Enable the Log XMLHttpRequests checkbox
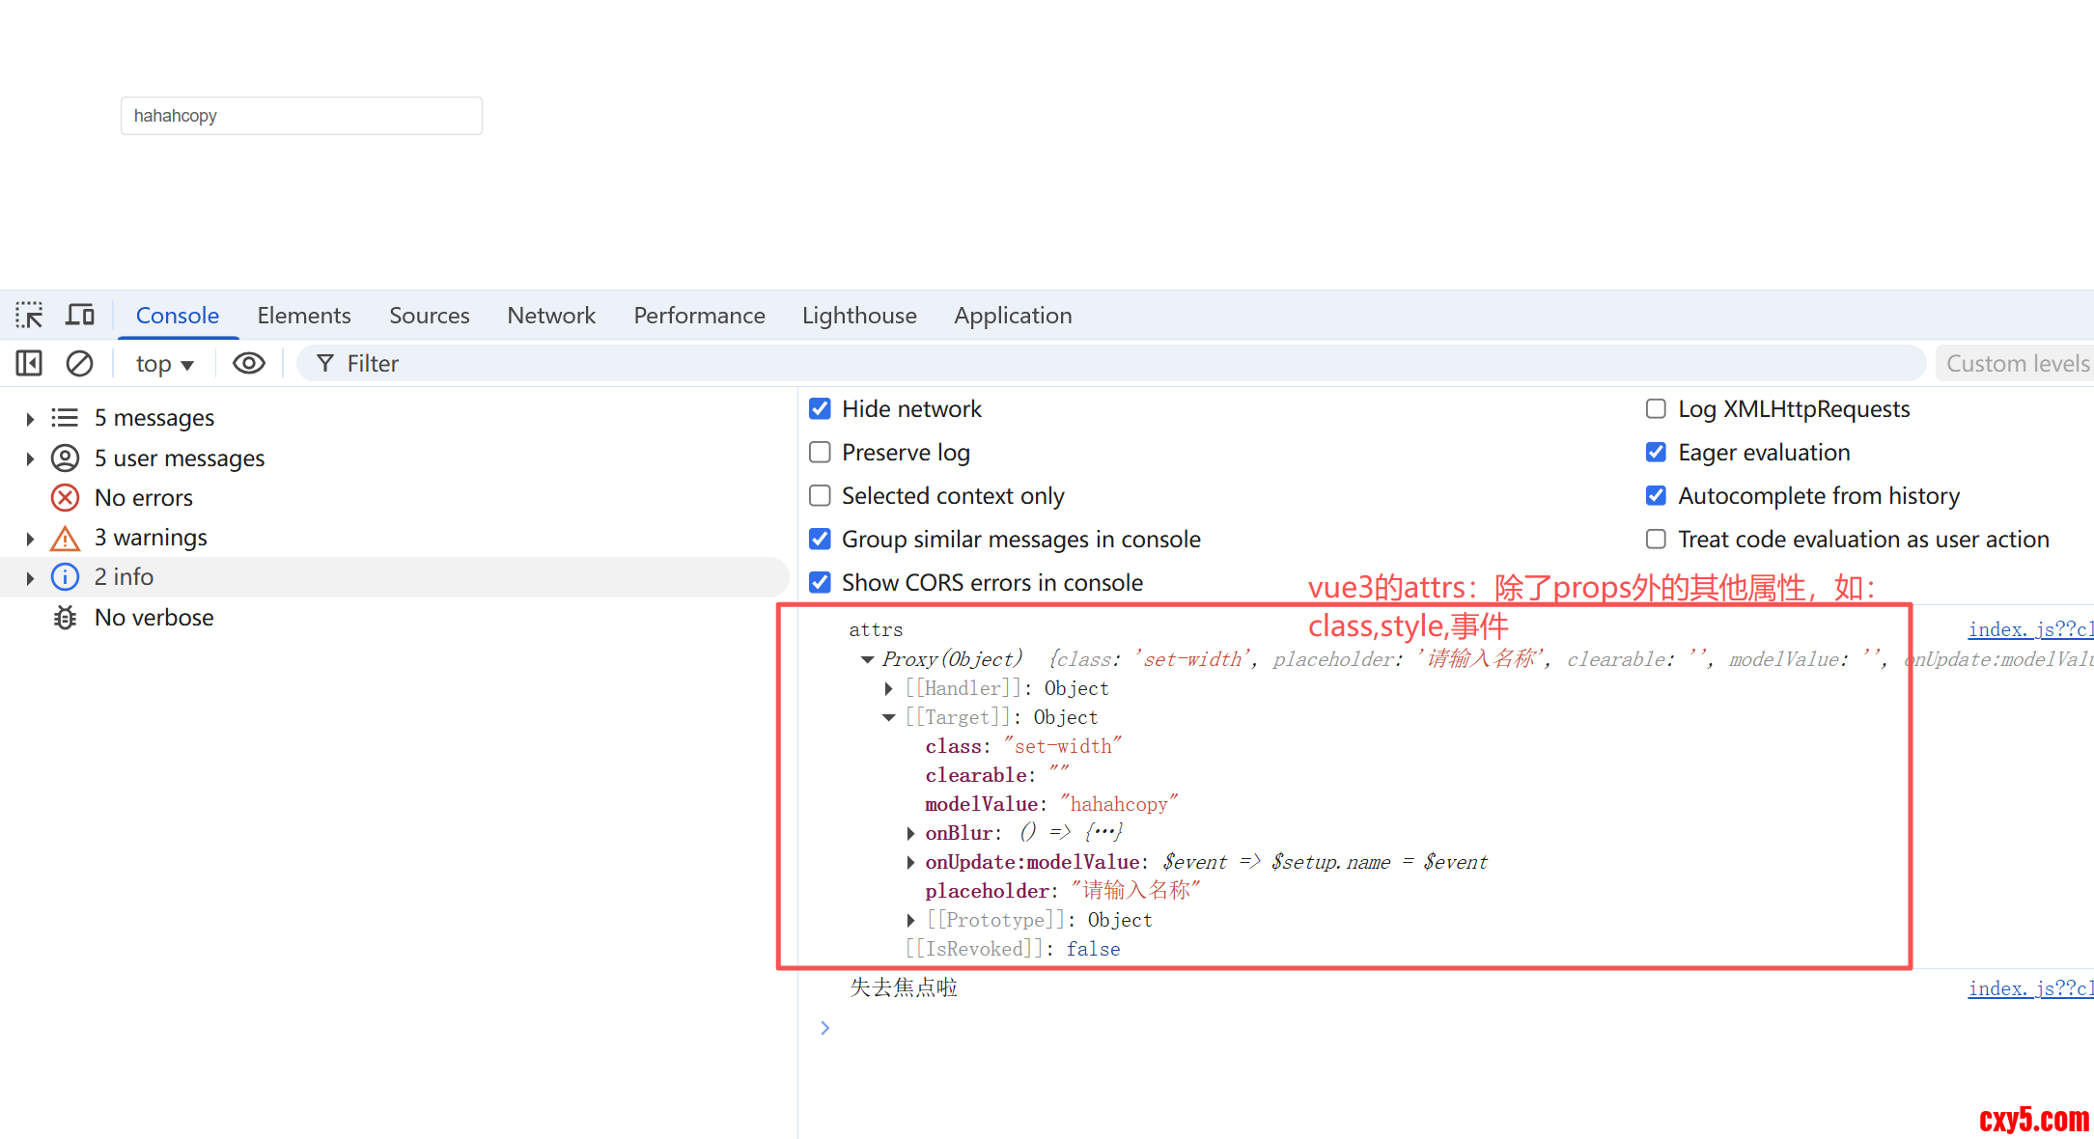 pos(1656,409)
